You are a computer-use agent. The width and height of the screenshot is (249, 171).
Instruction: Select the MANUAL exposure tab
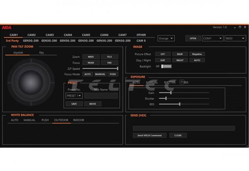click(x=152, y=82)
